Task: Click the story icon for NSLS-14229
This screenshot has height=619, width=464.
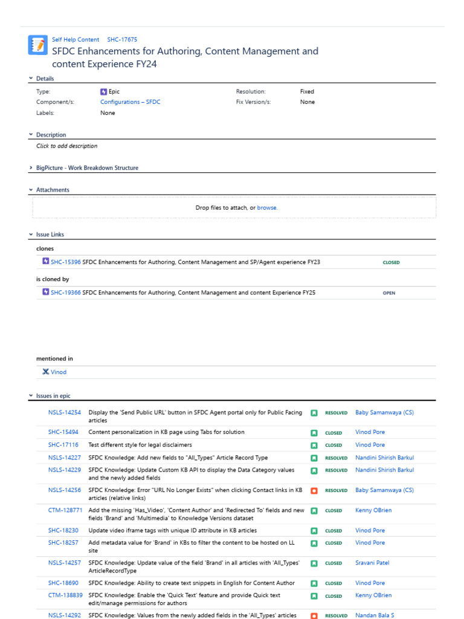Action: coord(314,470)
